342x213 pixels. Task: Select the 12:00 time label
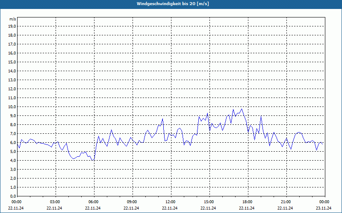pos(170,202)
